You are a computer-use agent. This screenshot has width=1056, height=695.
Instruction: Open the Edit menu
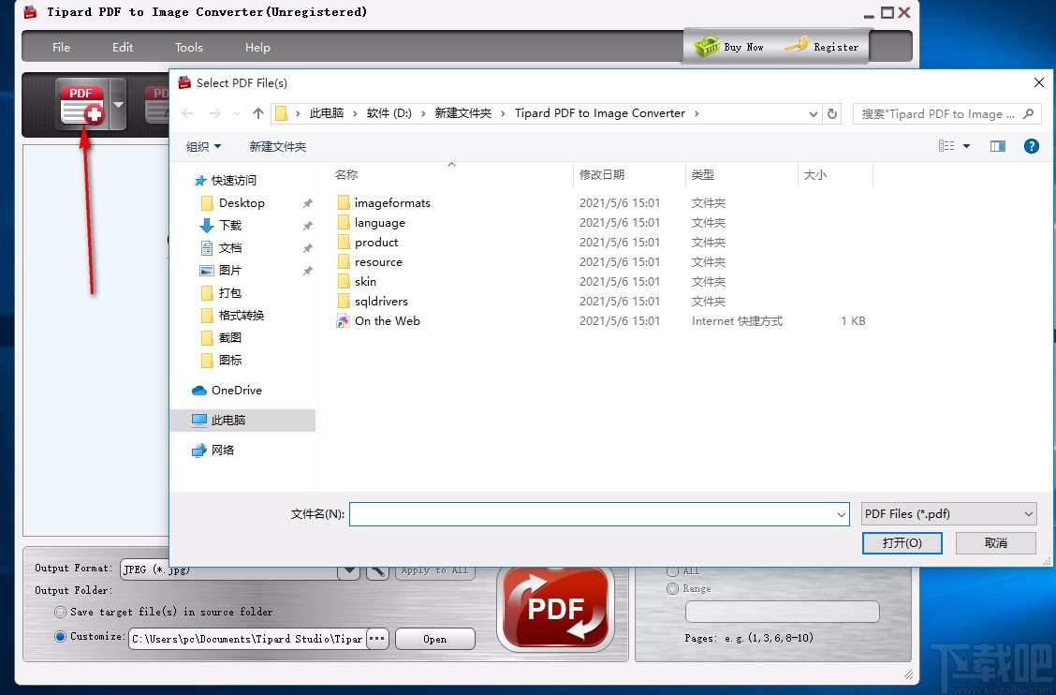122,47
